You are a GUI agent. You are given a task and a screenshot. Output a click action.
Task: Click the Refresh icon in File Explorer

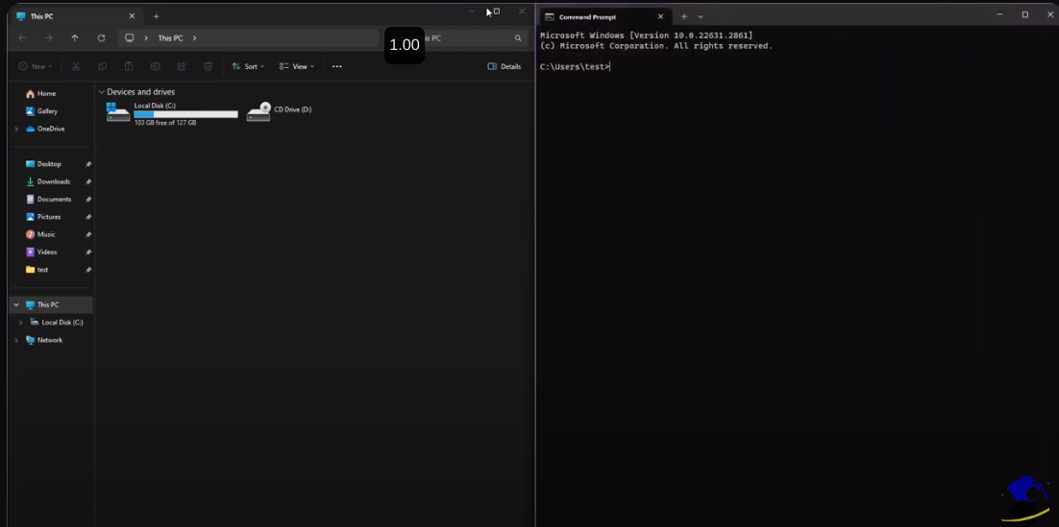pyautogui.click(x=101, y=38)
